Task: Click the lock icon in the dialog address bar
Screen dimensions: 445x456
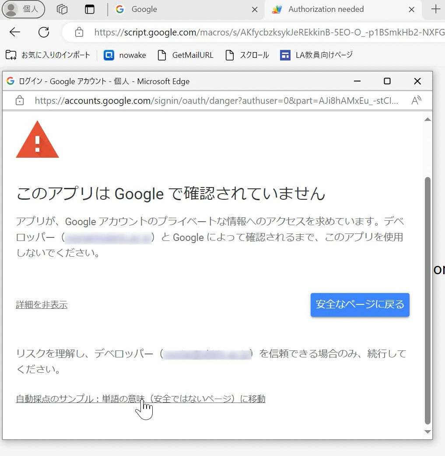Action: point(19,100)
